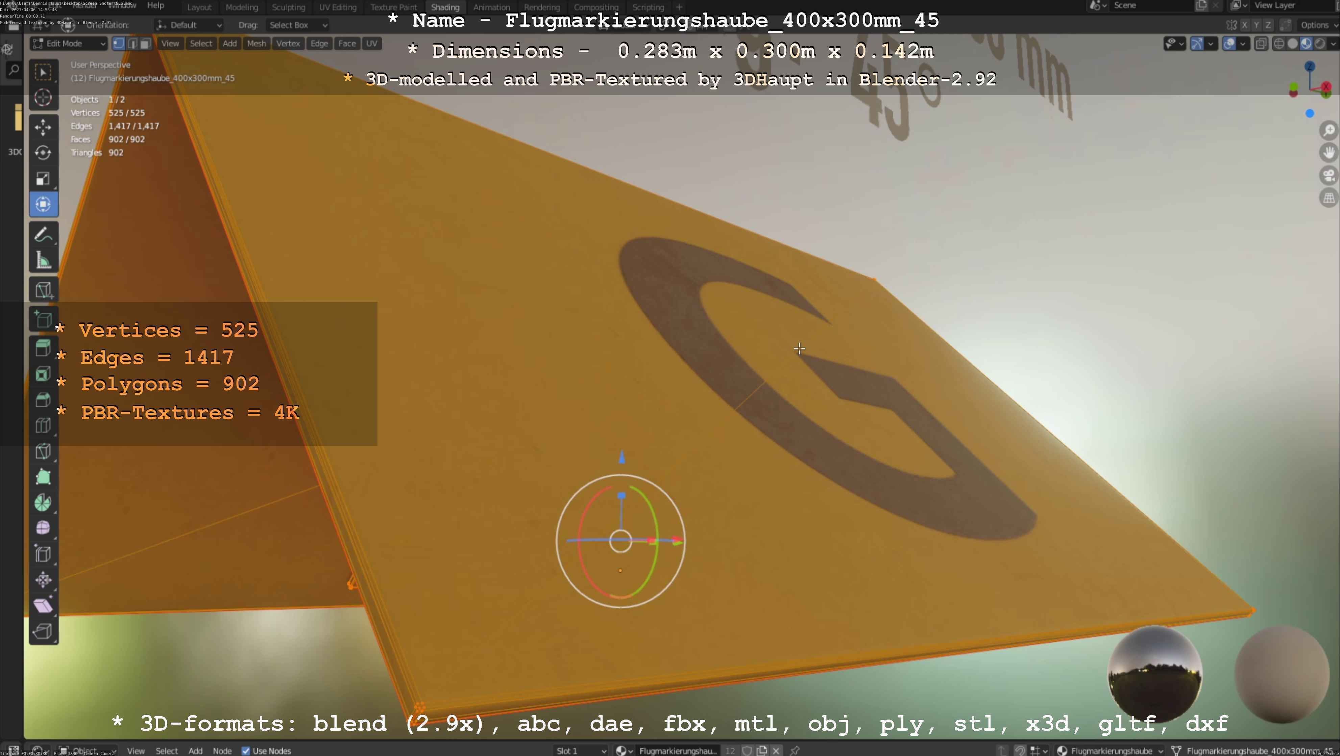This screenshot has width=1340, height=756.
Task: Open the Animation workspace tab
Action: point(492,7)
